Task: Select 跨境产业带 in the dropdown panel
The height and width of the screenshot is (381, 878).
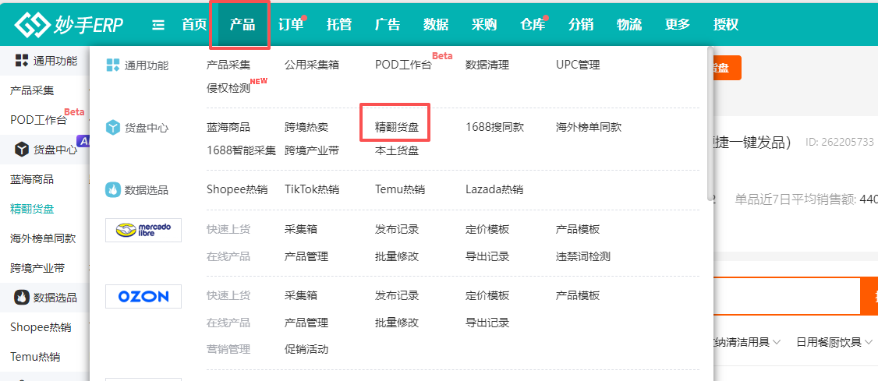Action: coord(312,150)
